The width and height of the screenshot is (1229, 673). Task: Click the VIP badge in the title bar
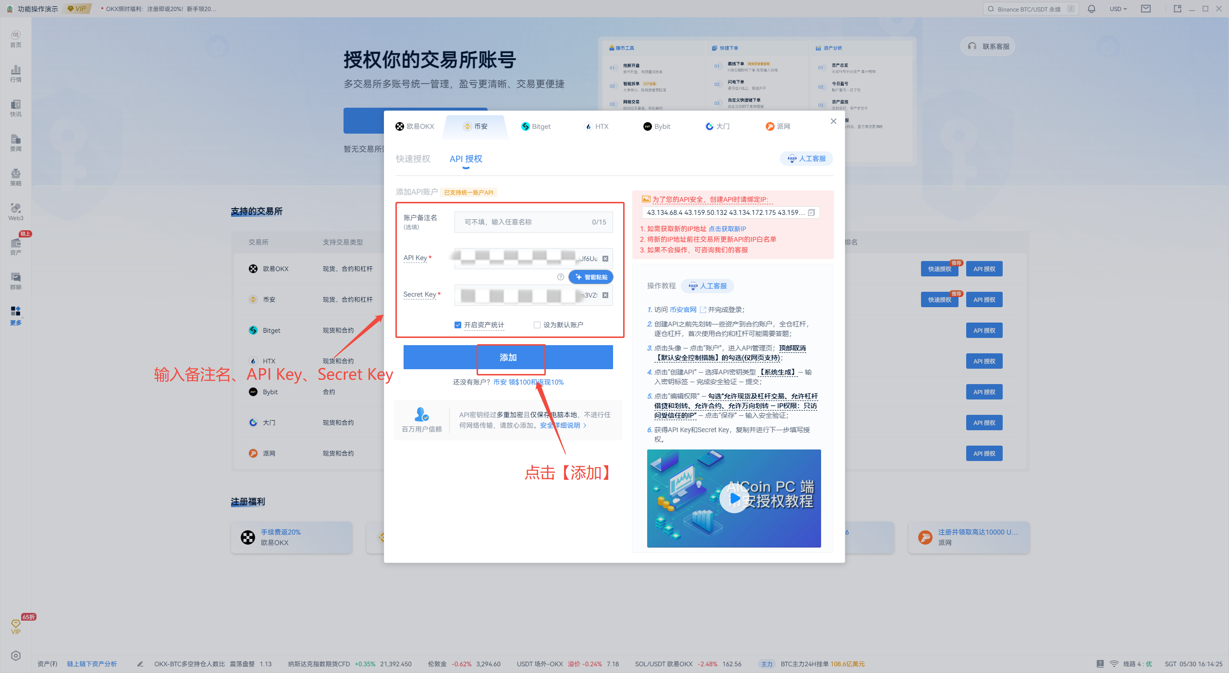coord(78,9)
